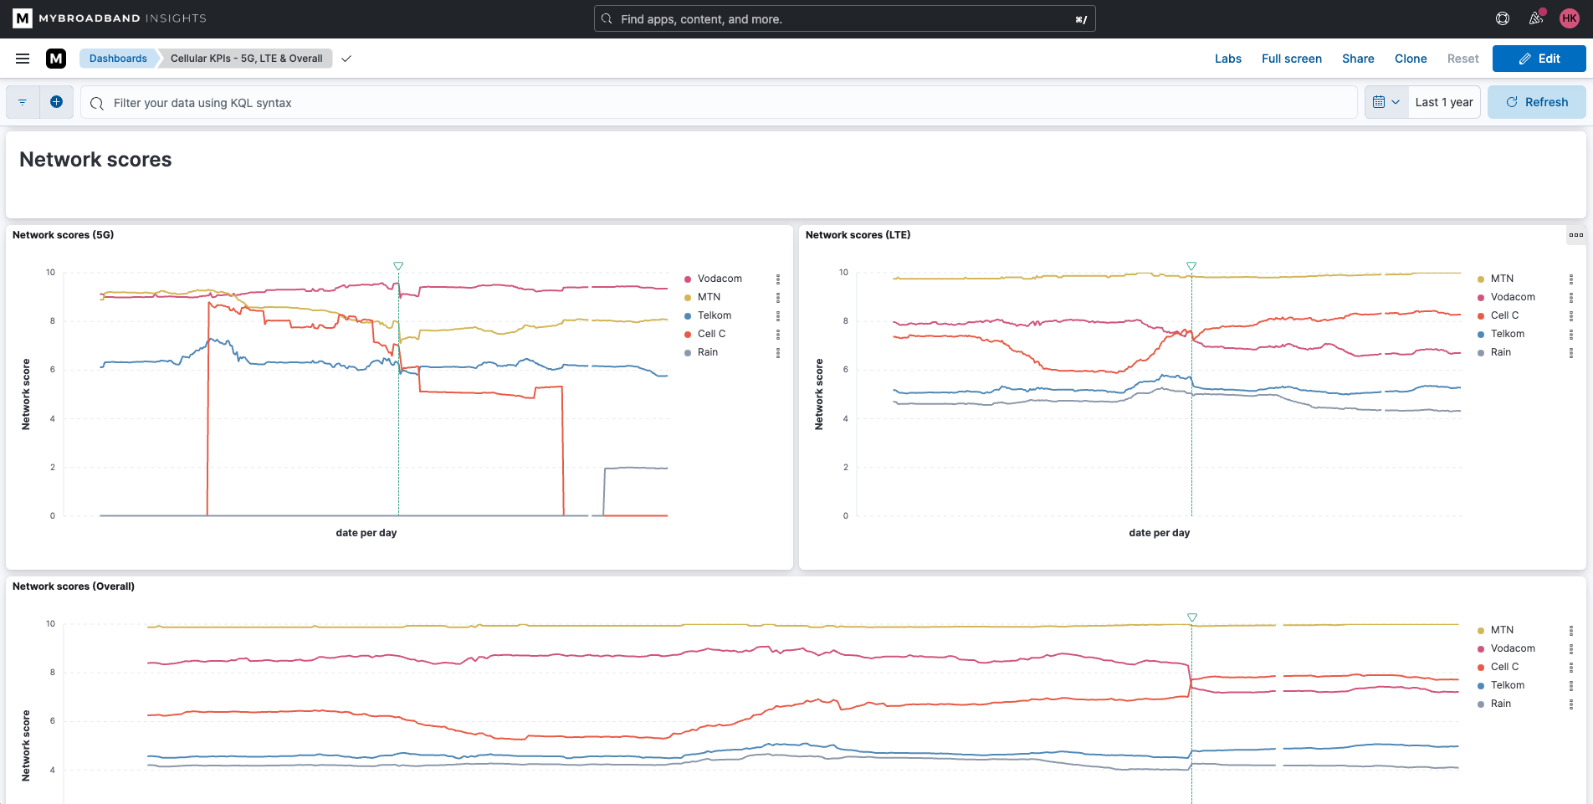Toggle the Vodacom series in the 5G legend
The image size is (1593, 804).
tap(720, 279)
